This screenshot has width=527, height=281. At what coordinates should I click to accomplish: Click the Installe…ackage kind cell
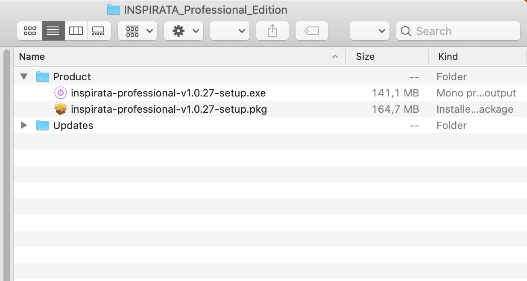pos(475,109)
